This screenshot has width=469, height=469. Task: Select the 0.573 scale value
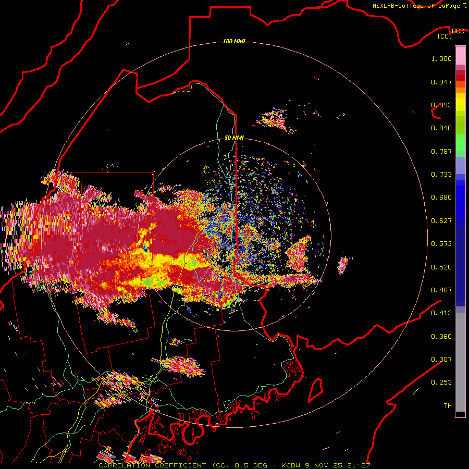pos(441,244)
